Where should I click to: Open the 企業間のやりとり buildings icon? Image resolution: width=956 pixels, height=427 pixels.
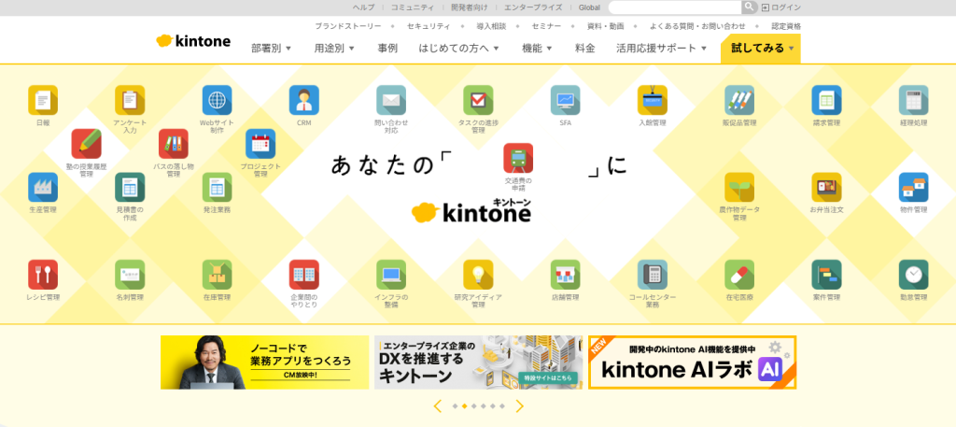click(304, 275)
